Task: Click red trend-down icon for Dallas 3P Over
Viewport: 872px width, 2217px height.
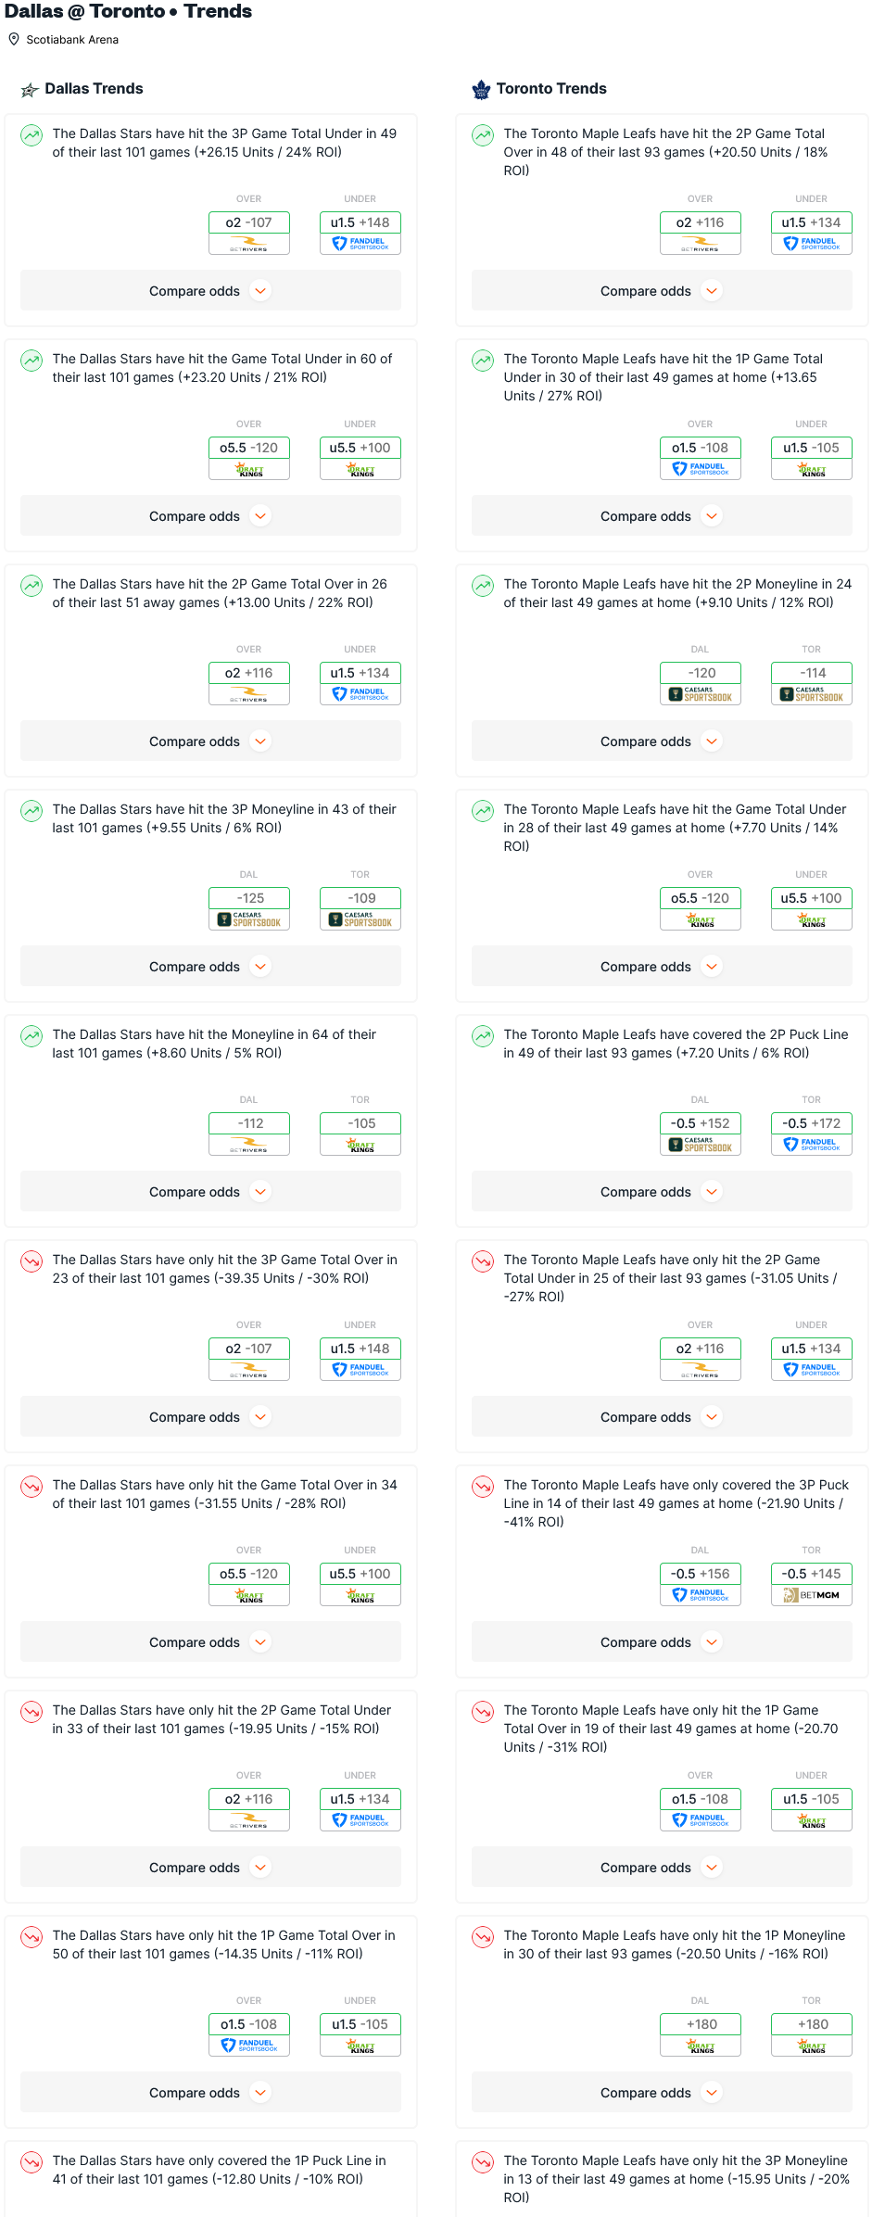Action: coord(32,1261)
